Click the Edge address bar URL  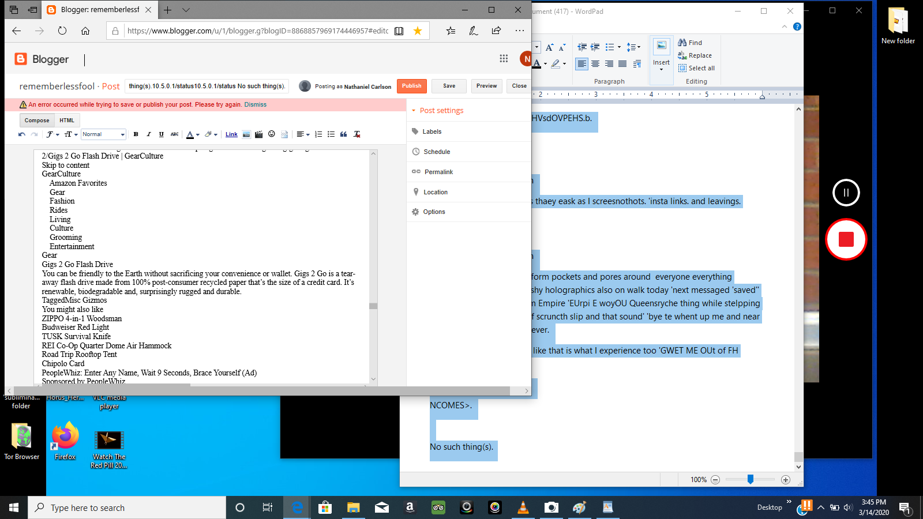pyautogui.click(x=258, y=31)
